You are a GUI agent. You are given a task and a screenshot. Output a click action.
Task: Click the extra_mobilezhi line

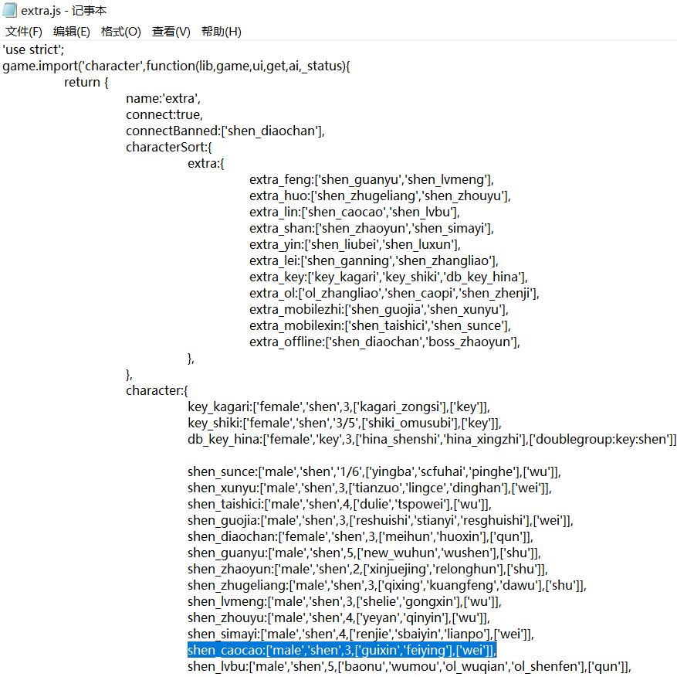379,309
